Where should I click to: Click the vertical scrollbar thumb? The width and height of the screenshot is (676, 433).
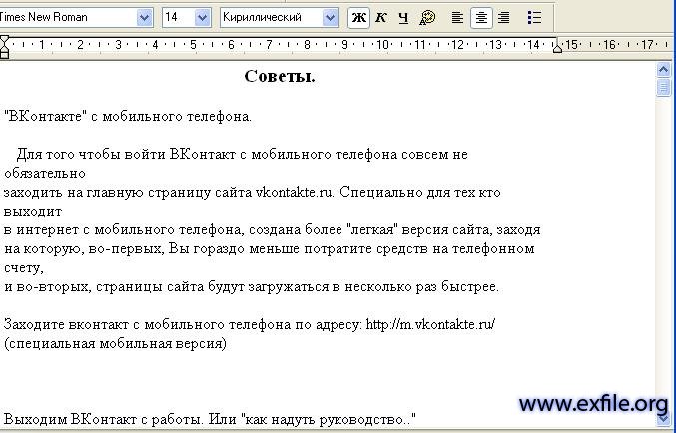point(663,87)
